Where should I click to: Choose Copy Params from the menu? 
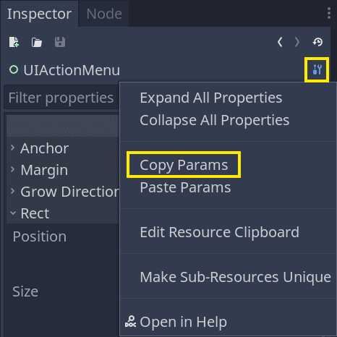click(x=184, y=165)
